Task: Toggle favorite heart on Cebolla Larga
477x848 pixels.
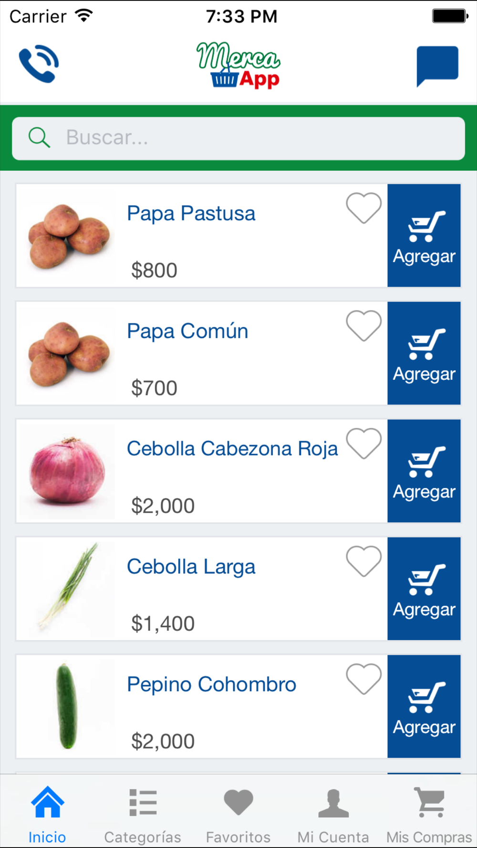Action: (363, 561)
